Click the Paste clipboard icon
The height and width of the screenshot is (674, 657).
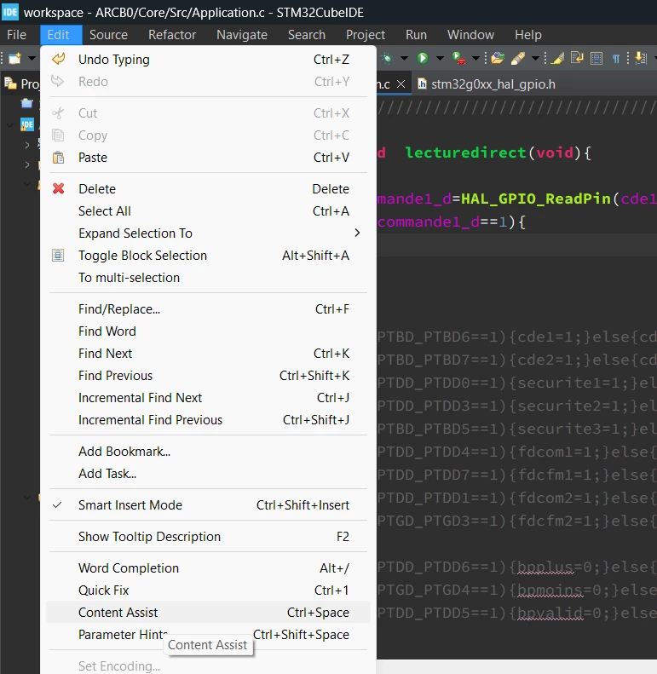[x=58, y=158]
